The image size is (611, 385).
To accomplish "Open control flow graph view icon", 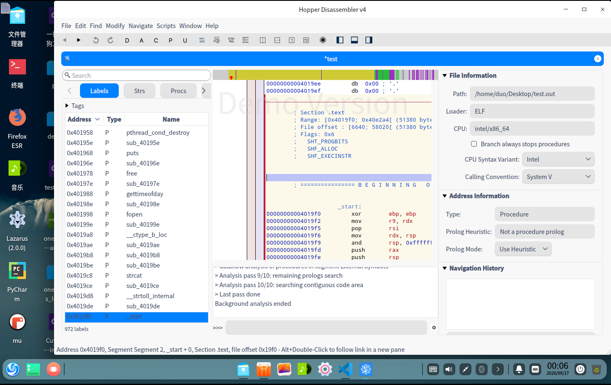I will [217, 40].
